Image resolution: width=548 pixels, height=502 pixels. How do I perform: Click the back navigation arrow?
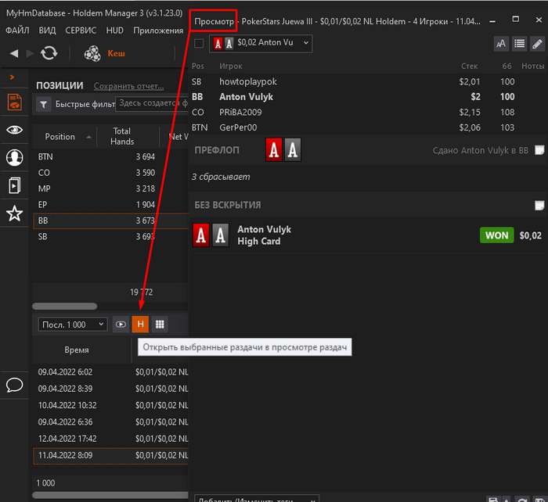click(14, 53)
